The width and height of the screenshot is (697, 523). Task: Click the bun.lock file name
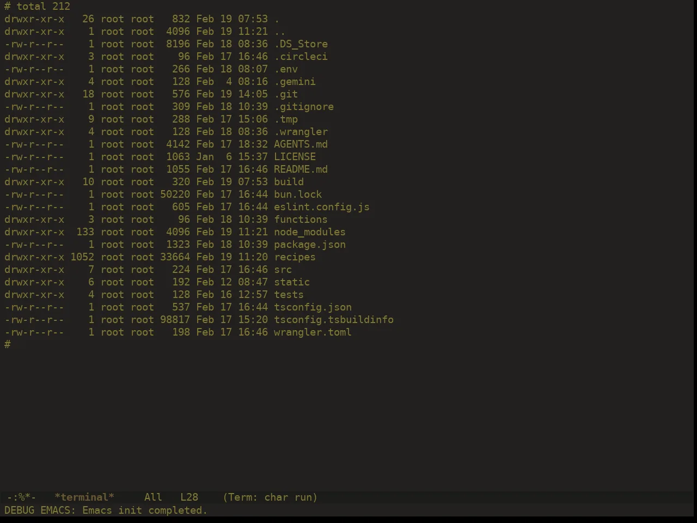298,194
